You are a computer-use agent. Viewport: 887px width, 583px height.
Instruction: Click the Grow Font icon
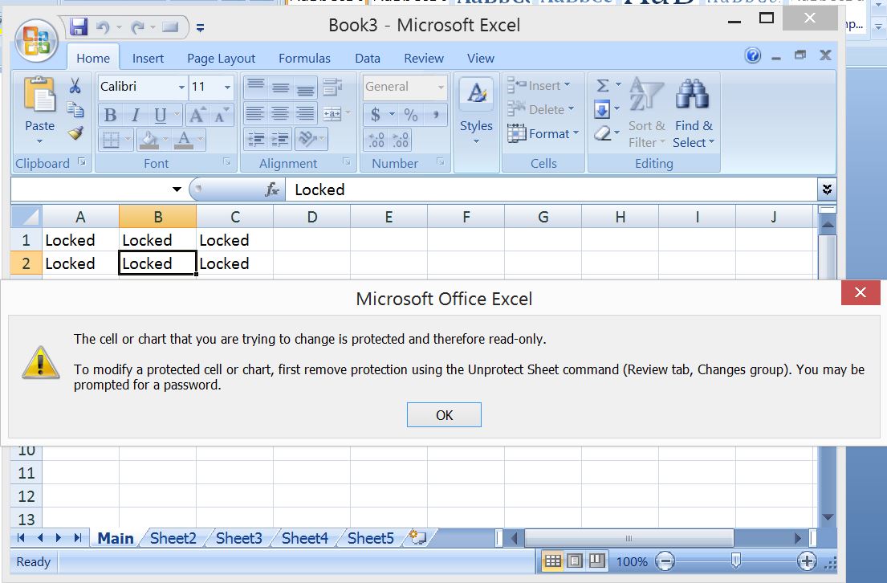(197, 116)
